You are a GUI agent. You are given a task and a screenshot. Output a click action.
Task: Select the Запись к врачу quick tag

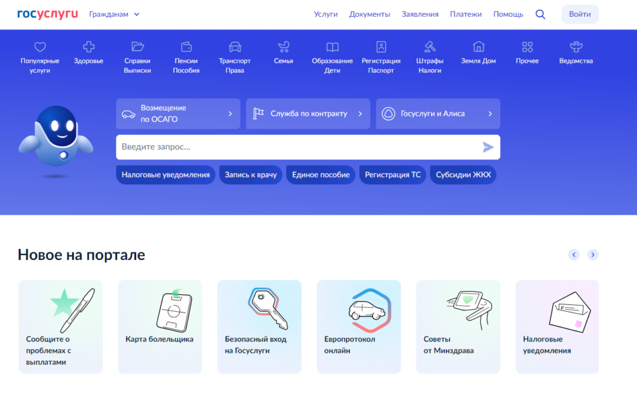tap(251, 175)
